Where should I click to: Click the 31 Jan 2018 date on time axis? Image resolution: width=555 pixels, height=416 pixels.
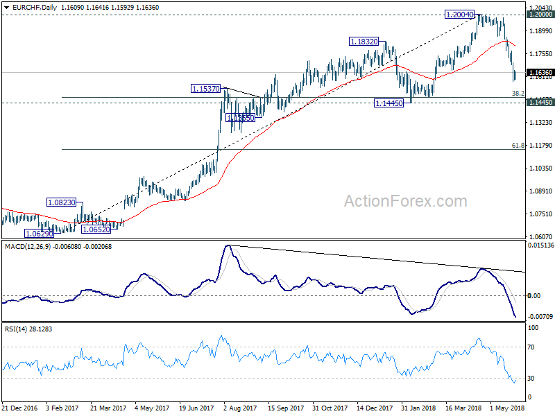[x=418, y=408]
